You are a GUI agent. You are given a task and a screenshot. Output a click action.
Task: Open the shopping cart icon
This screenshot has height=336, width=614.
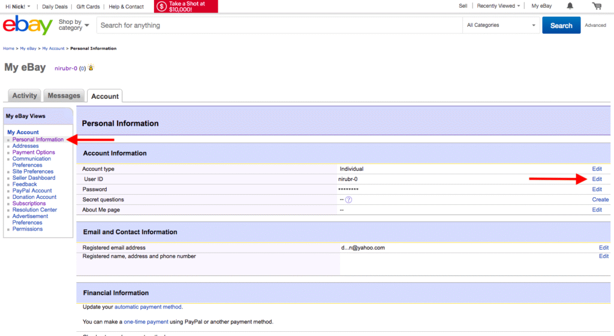(596, 6)
